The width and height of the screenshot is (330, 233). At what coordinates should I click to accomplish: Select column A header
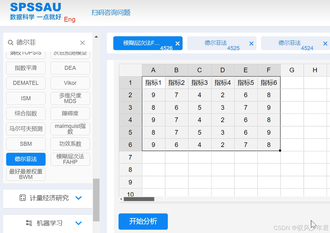click(154, 70)
